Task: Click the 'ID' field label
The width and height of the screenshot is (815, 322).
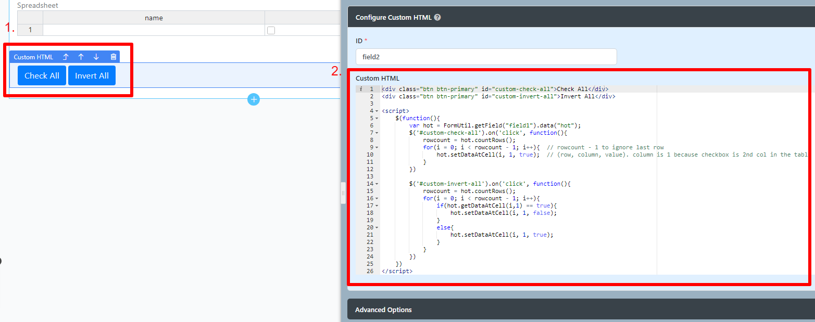Action: tap(359, 40)
